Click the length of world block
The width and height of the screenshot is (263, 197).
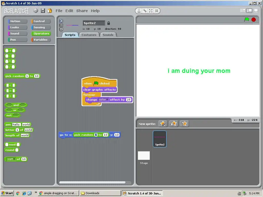(17, 135)
